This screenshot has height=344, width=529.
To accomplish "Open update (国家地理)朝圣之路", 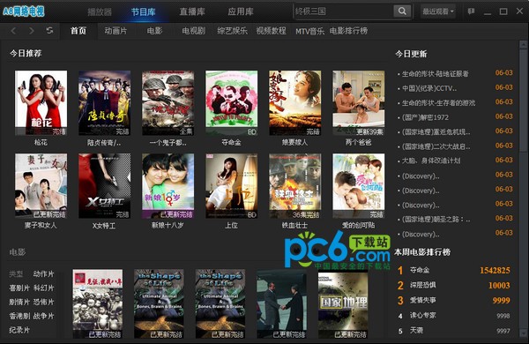I will coord(436,219).
